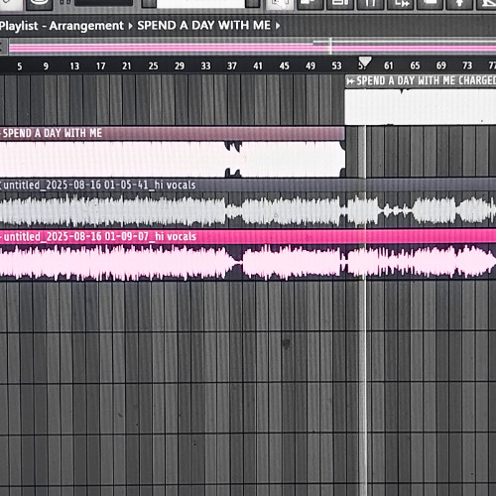Click the SPEND A DAY WITH ME CHARGED clip title
The height and width of the screenshot is (496, 496).
[x=426, y=80]
